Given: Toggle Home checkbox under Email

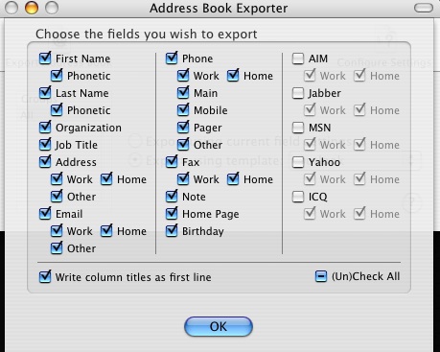Looking at the screenshot, I should (106, 231).
